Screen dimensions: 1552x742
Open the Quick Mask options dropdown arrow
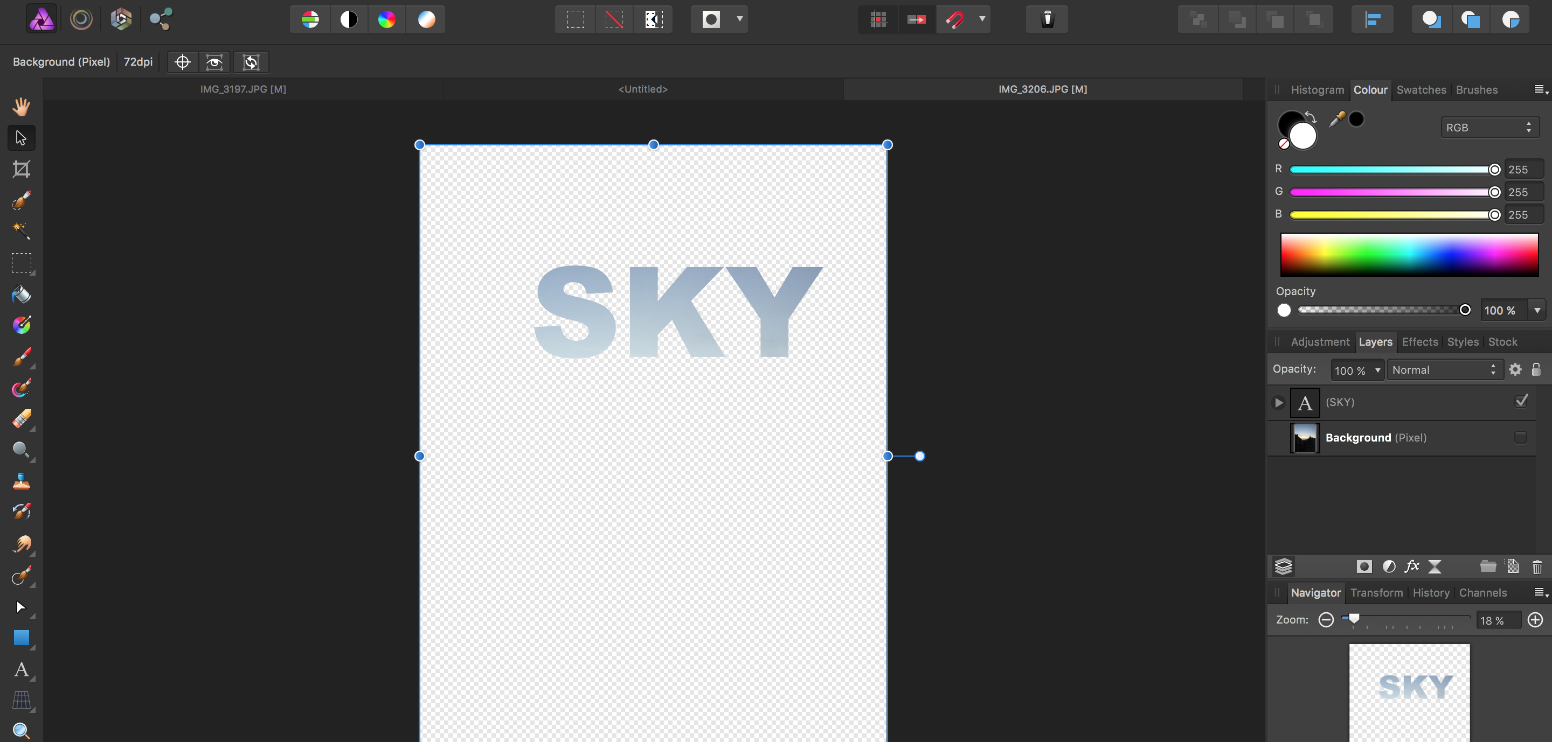point(739,19)
